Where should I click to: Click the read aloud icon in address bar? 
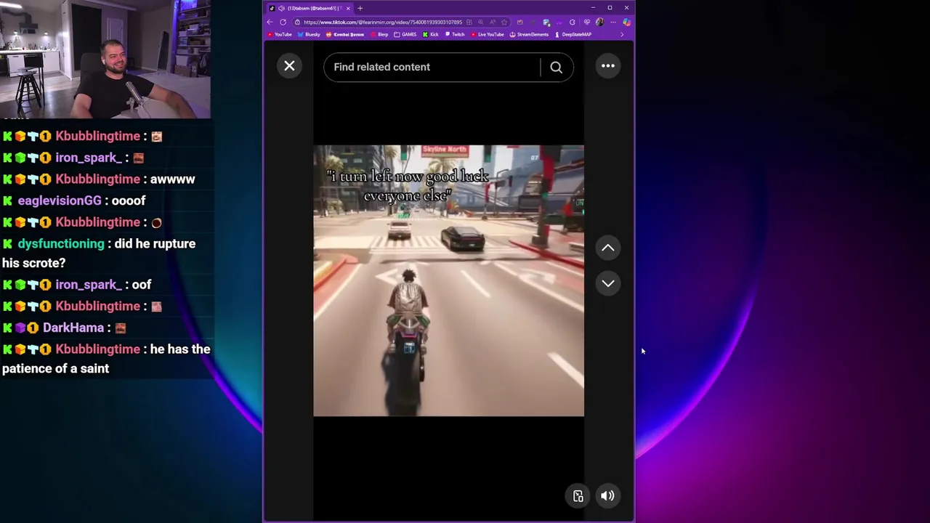tap(493, 22)
